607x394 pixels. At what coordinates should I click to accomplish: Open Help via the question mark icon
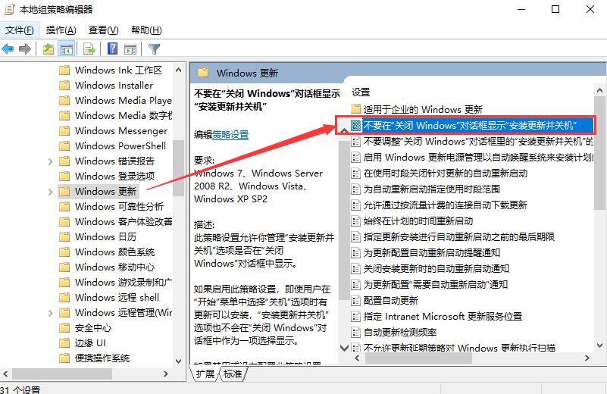click(x=111, y=49)
